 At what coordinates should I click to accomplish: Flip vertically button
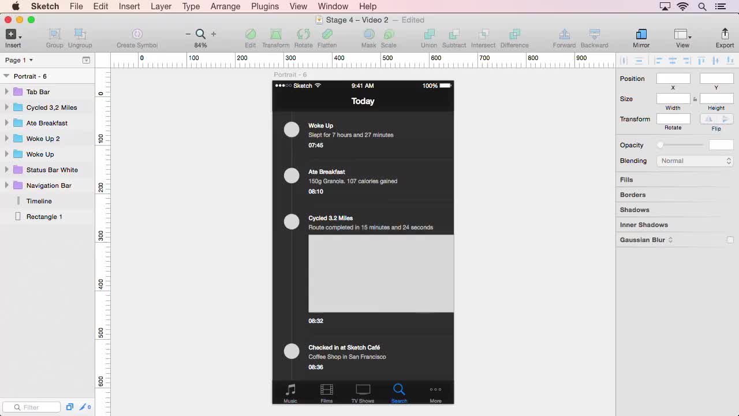(x=725, y=119)
